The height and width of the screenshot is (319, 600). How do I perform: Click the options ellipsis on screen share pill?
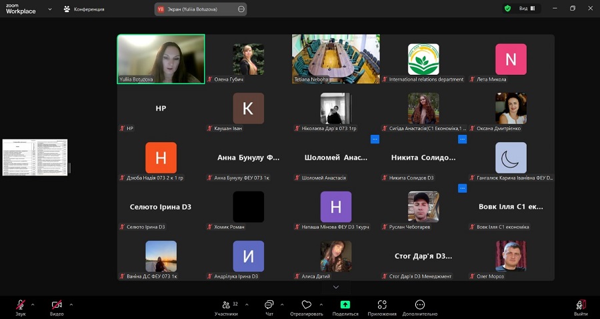pos(241,9)
